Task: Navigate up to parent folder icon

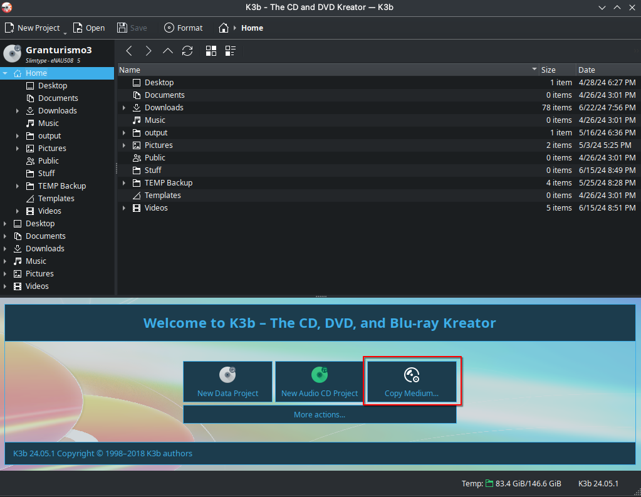Action: click(x=167, y=51)
